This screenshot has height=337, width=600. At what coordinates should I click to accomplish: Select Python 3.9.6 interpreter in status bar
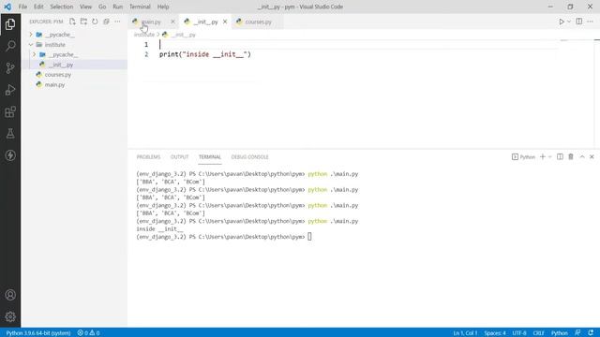[x=38, y=333]
